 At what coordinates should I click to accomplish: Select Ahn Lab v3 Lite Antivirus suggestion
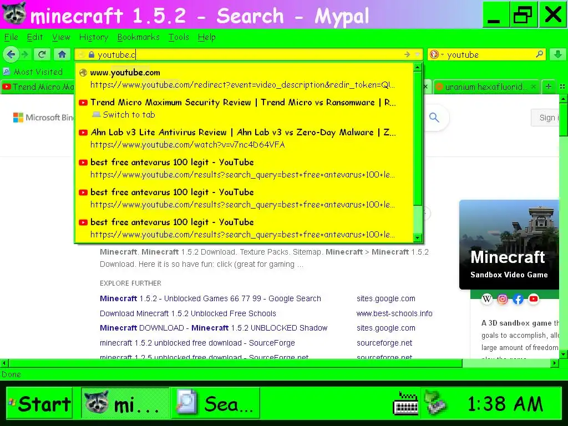tap(244, 138)
